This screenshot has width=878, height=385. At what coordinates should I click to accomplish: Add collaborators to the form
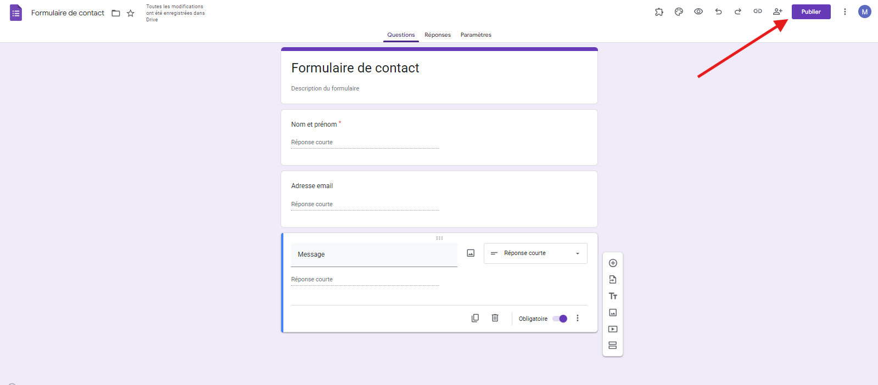click(778, 12)
